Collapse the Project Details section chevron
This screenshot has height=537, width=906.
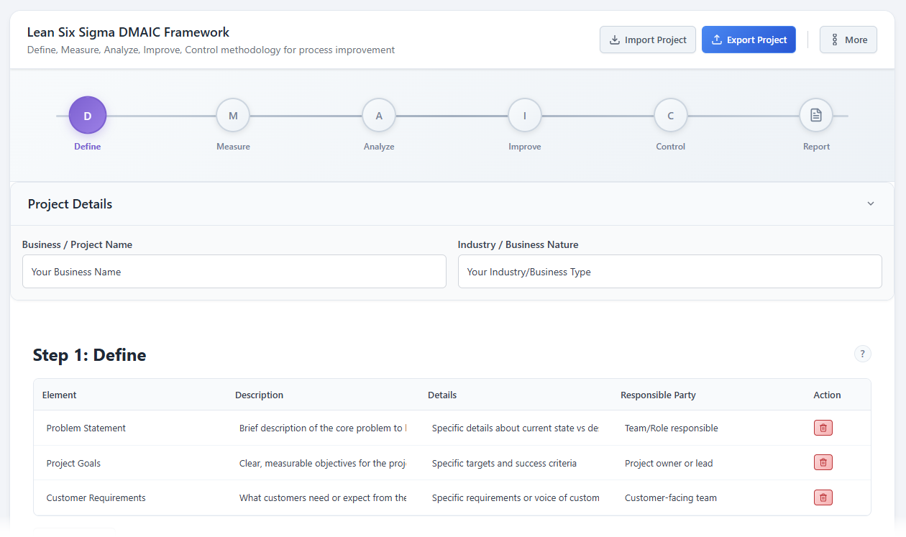[x=870, y=204]
